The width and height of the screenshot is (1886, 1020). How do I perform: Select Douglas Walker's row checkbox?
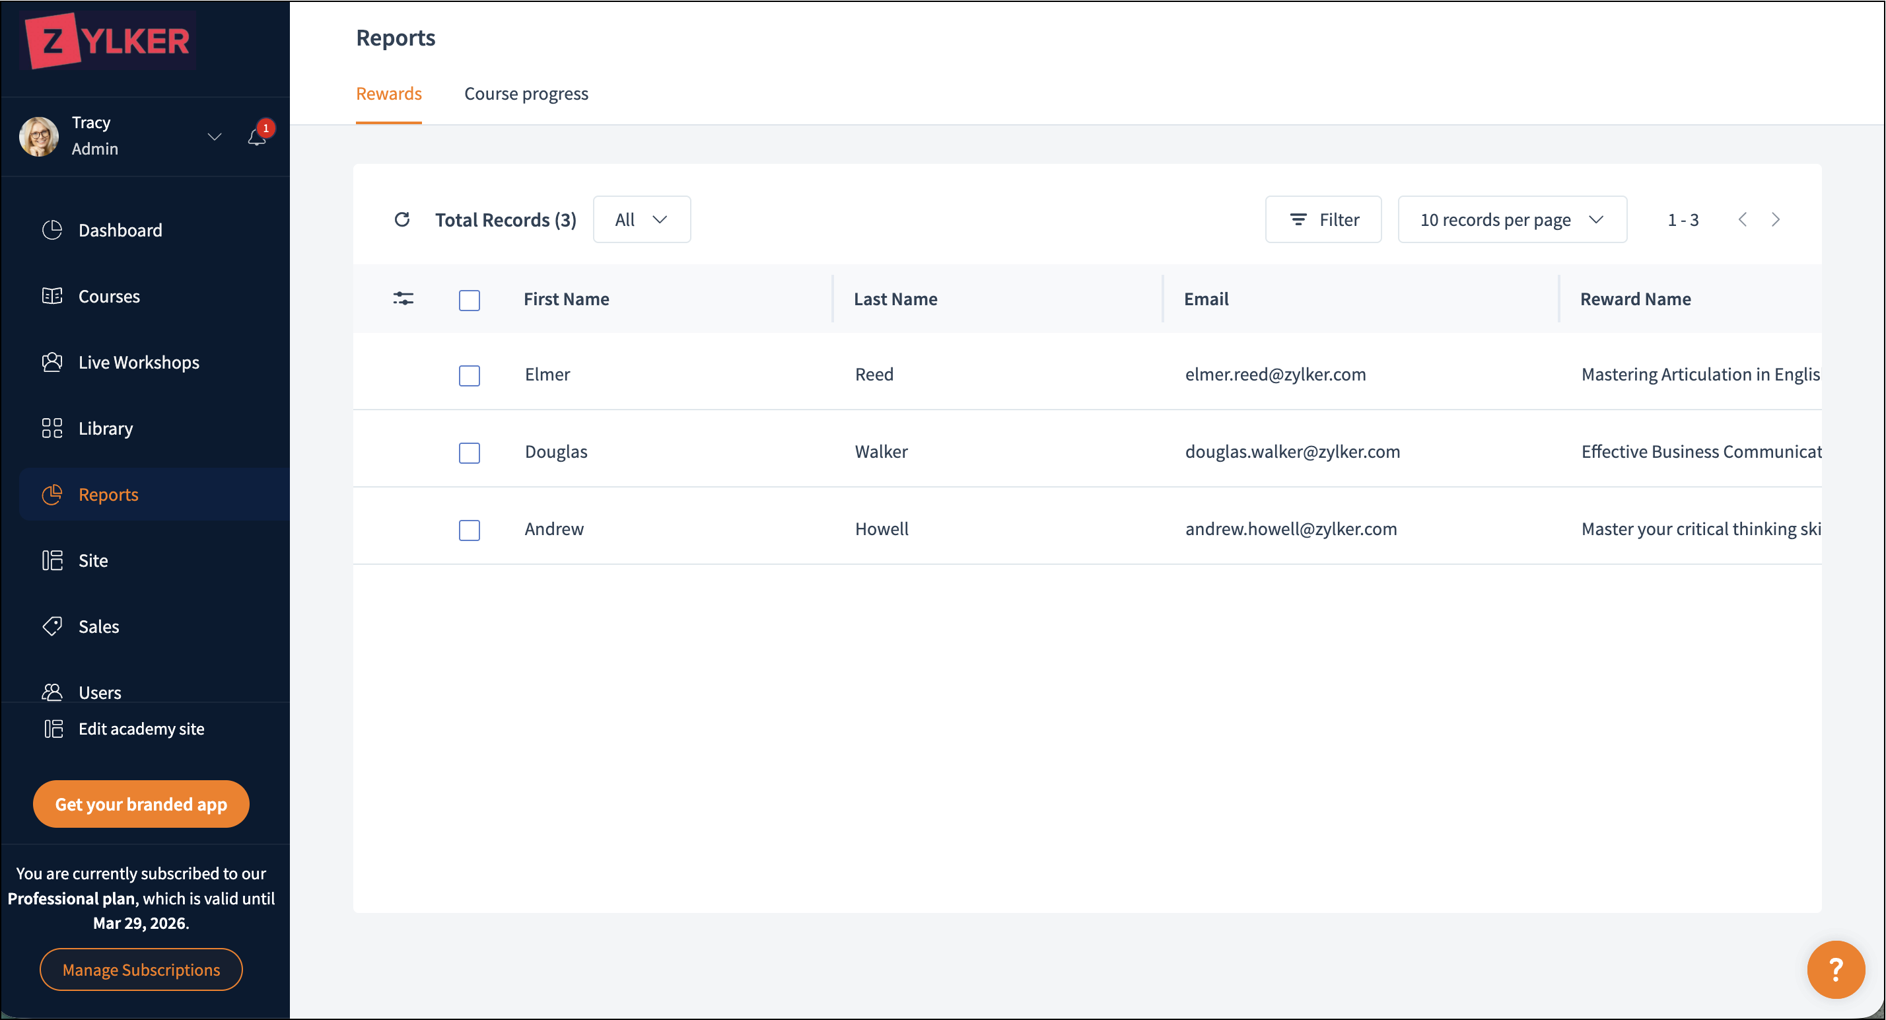pos(470,453)
